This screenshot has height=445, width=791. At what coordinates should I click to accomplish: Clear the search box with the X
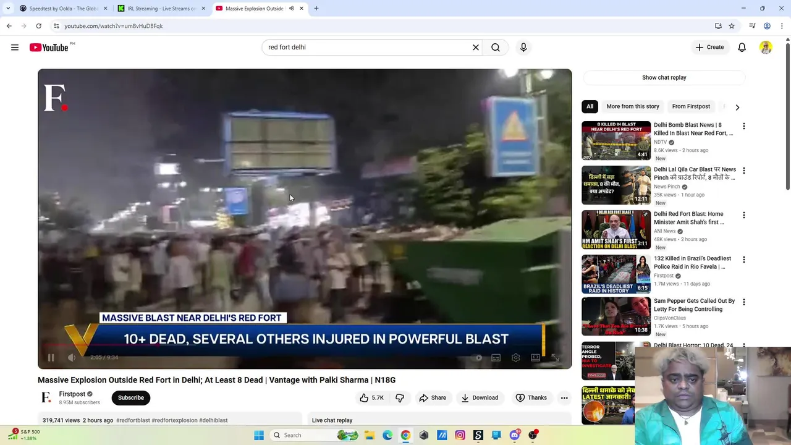pos(476,48)
